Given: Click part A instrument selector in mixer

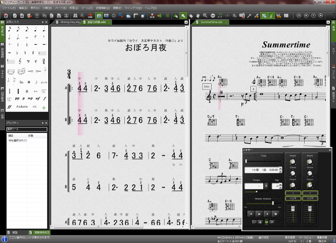Looking at the screenshot, I should click(293, 198).
